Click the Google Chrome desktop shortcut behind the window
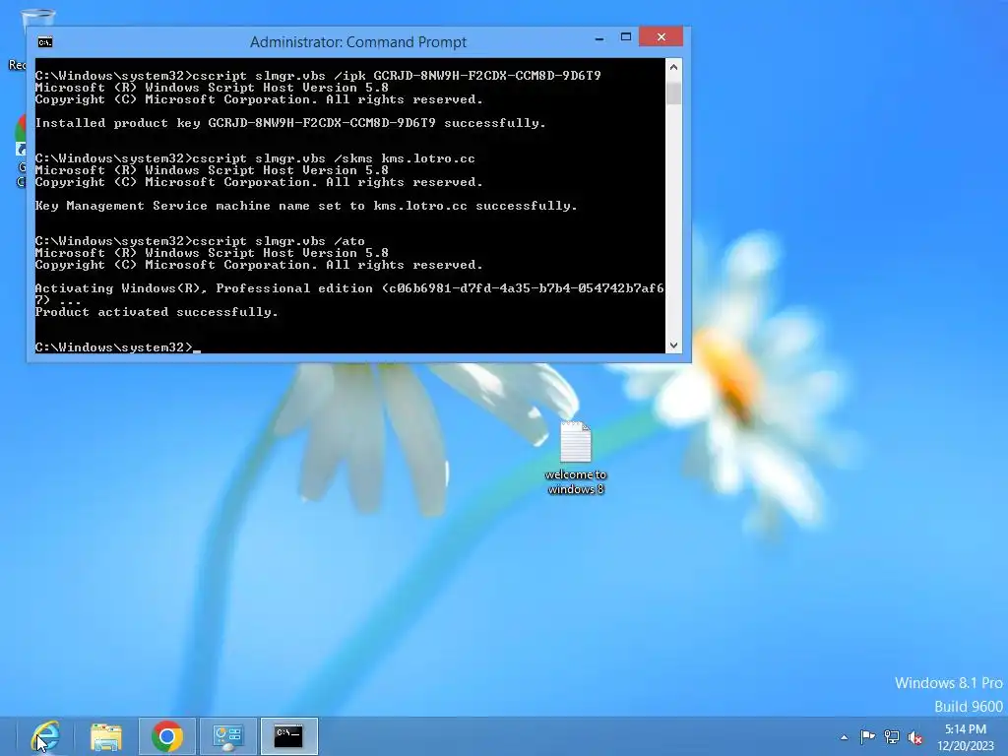The height and width of the screenshot is (756, 1008). tap(21, 151)
